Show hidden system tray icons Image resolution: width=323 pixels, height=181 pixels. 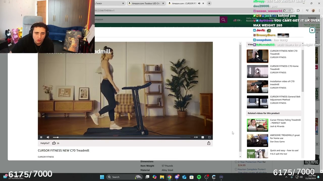[x=286, y=177]
